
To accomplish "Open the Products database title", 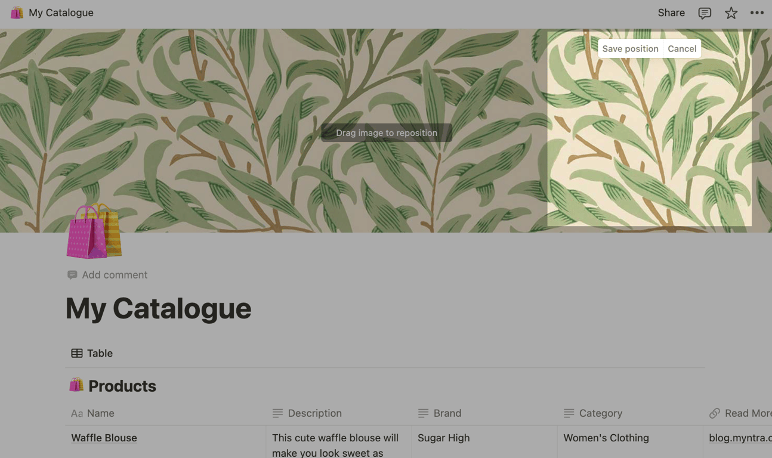I will [x=122, y=386].
